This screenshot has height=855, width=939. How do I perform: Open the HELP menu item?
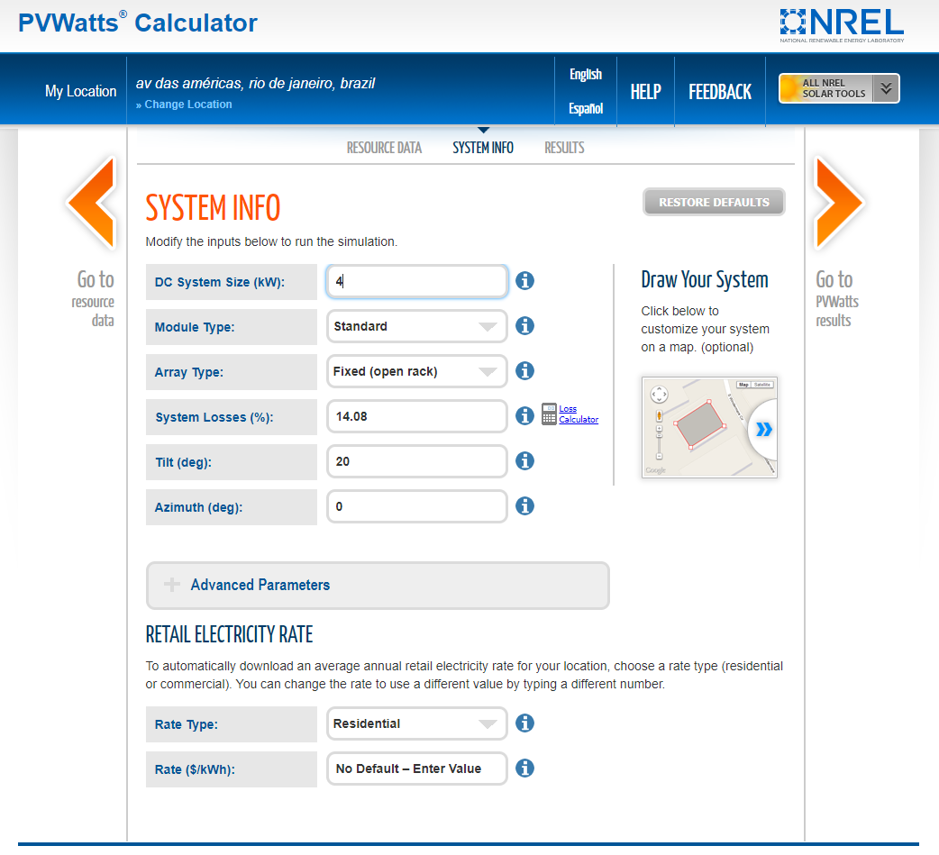(645, 92)
